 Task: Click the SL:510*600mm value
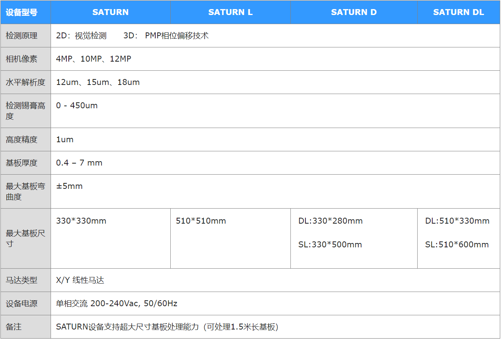click(x=457, y=245)
